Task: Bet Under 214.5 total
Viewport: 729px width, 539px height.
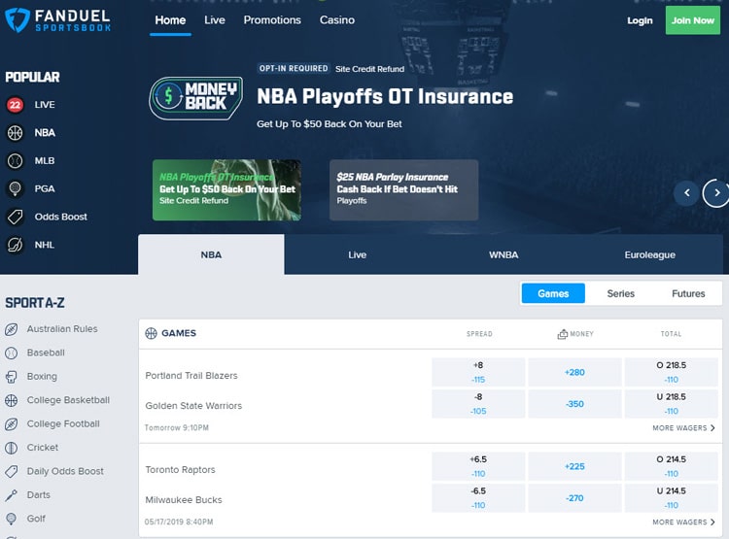Action: pyautogui.click(x=672, y=498)
